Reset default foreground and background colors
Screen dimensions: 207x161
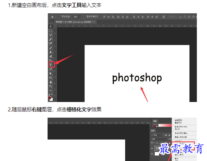(49, 94)
